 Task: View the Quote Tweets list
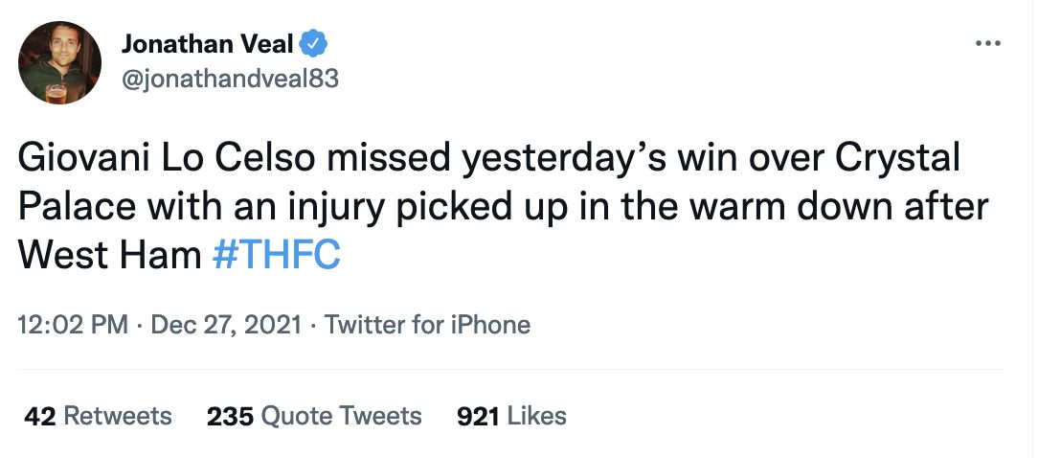[x=315, y=415]
